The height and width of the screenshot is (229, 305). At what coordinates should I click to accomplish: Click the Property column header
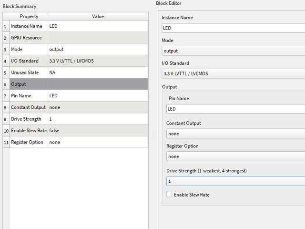point(29,17)
